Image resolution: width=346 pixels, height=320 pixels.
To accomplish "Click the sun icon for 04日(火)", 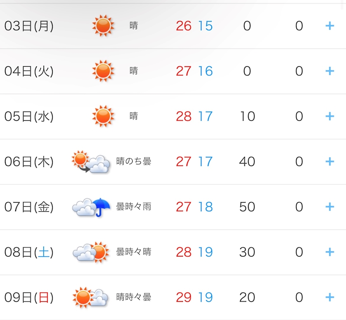I will pos(103,71).
